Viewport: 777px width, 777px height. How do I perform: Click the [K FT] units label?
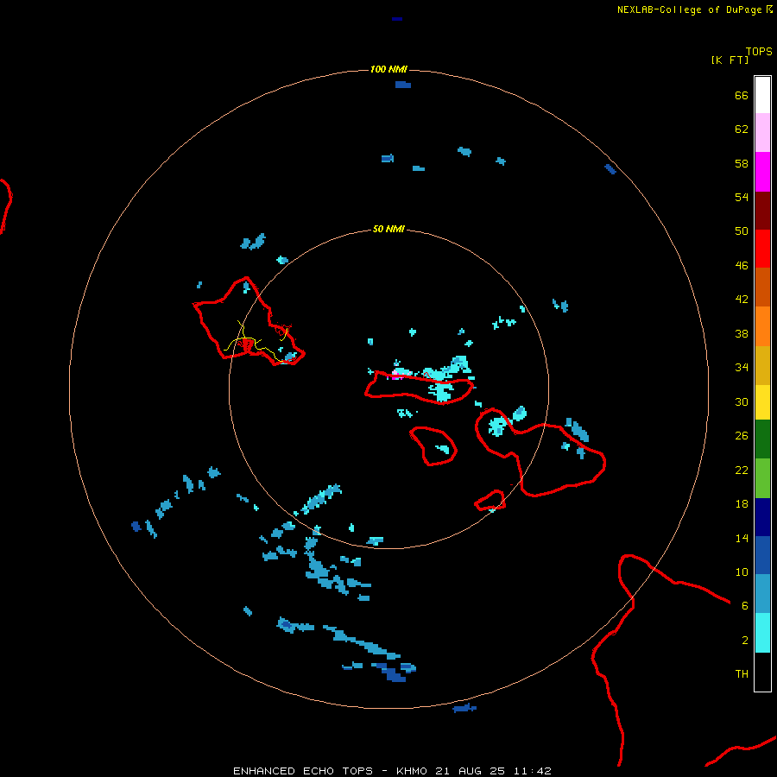pyautogui.click(x=730, y=60)
